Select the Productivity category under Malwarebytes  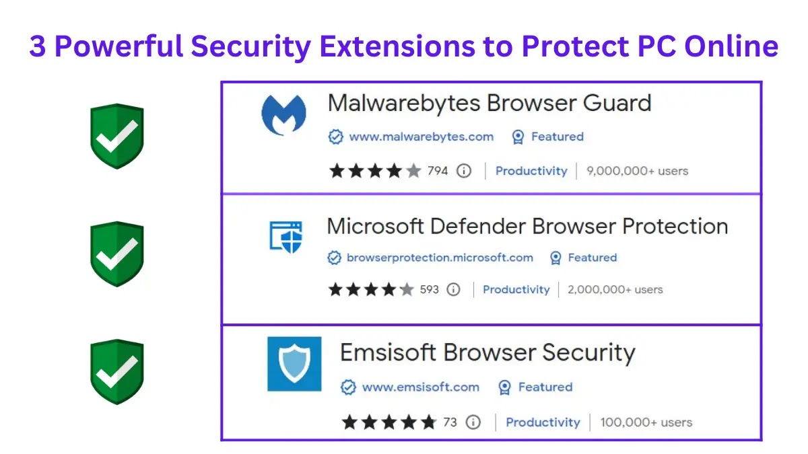(x=531, y=171)
